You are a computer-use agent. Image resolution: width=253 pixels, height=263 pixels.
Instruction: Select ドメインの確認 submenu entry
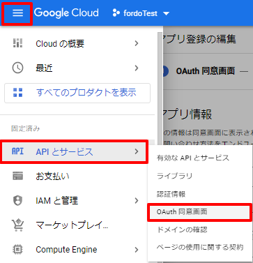[x=200, y=230]
